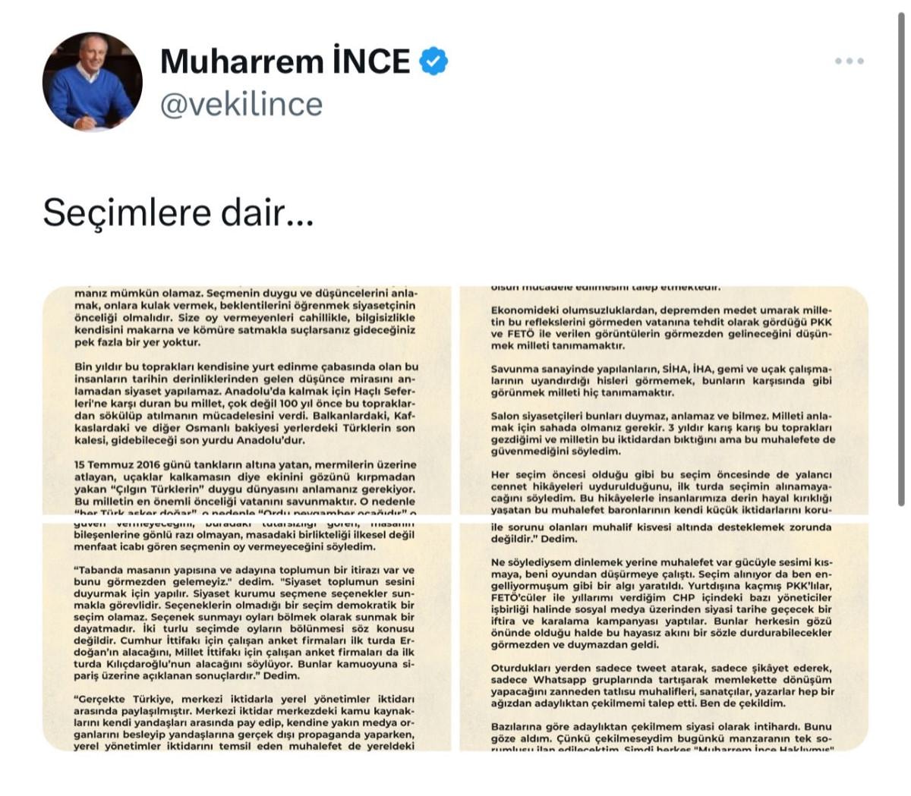This screenshot has width=911, height=796.
Task: Open the bottom-right document image
Action: (x=664, y=636)
